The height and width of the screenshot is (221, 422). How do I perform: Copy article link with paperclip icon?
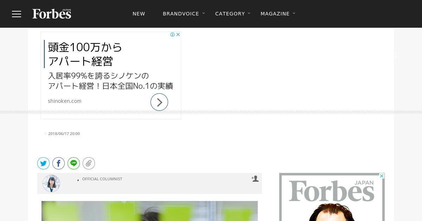[x=89, y=163]
